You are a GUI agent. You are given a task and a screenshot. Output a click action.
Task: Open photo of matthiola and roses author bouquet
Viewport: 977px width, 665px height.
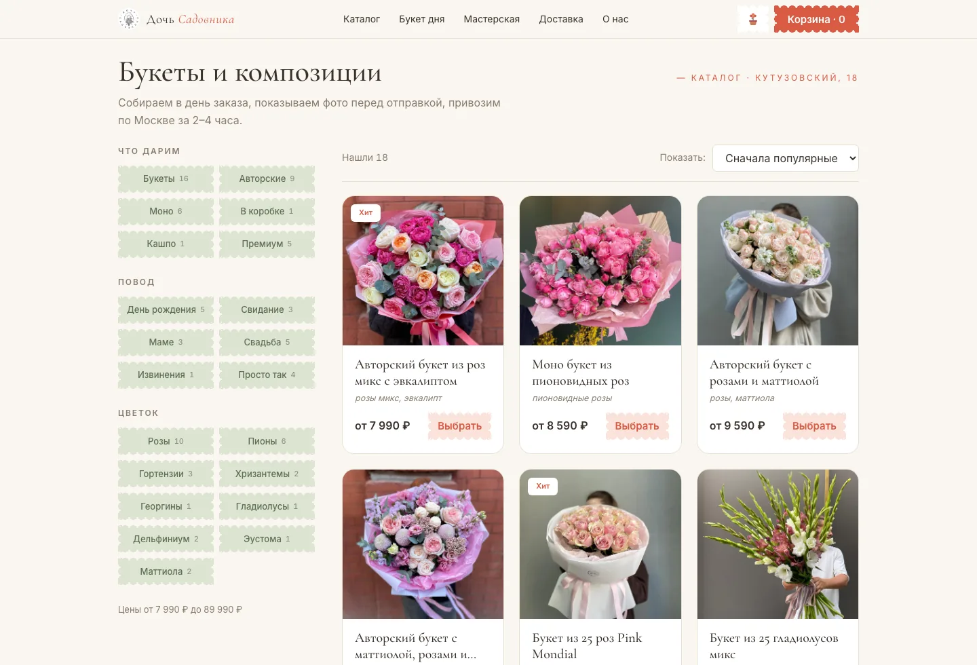pyautogui.click(x=423, y=544)
